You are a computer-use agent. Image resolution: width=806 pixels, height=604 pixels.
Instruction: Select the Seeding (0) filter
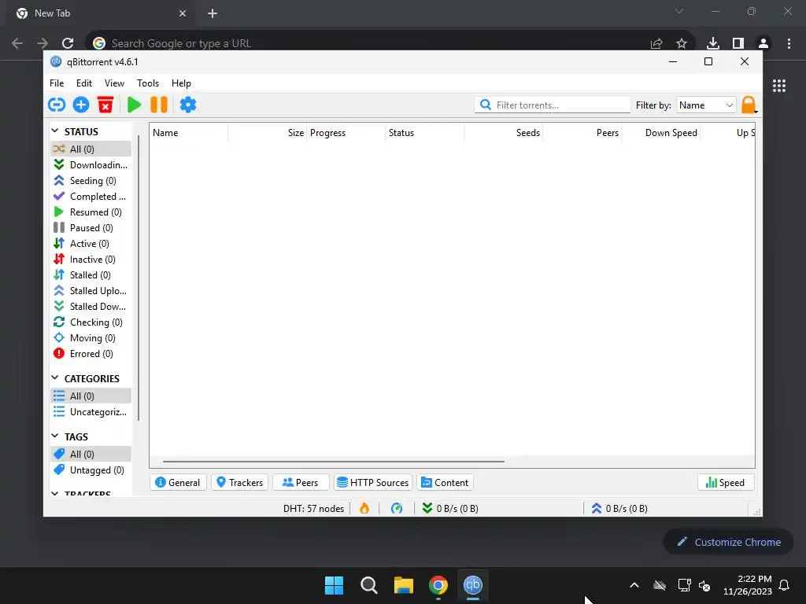91,181
